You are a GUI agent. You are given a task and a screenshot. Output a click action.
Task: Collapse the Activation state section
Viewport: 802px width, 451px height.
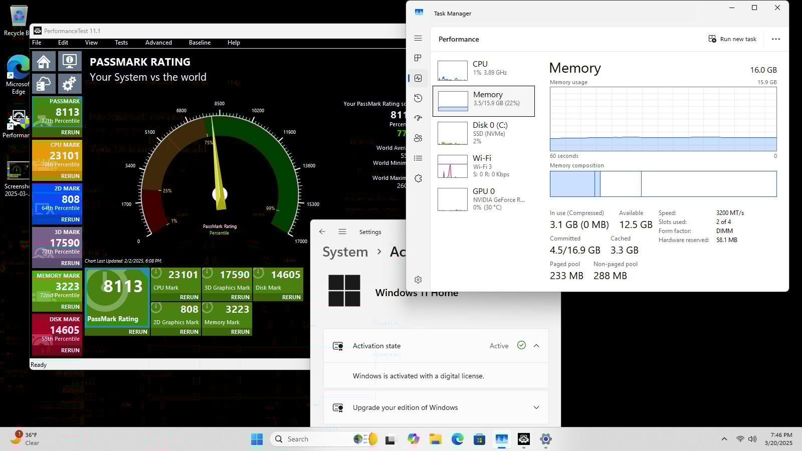tap(536, 346)
